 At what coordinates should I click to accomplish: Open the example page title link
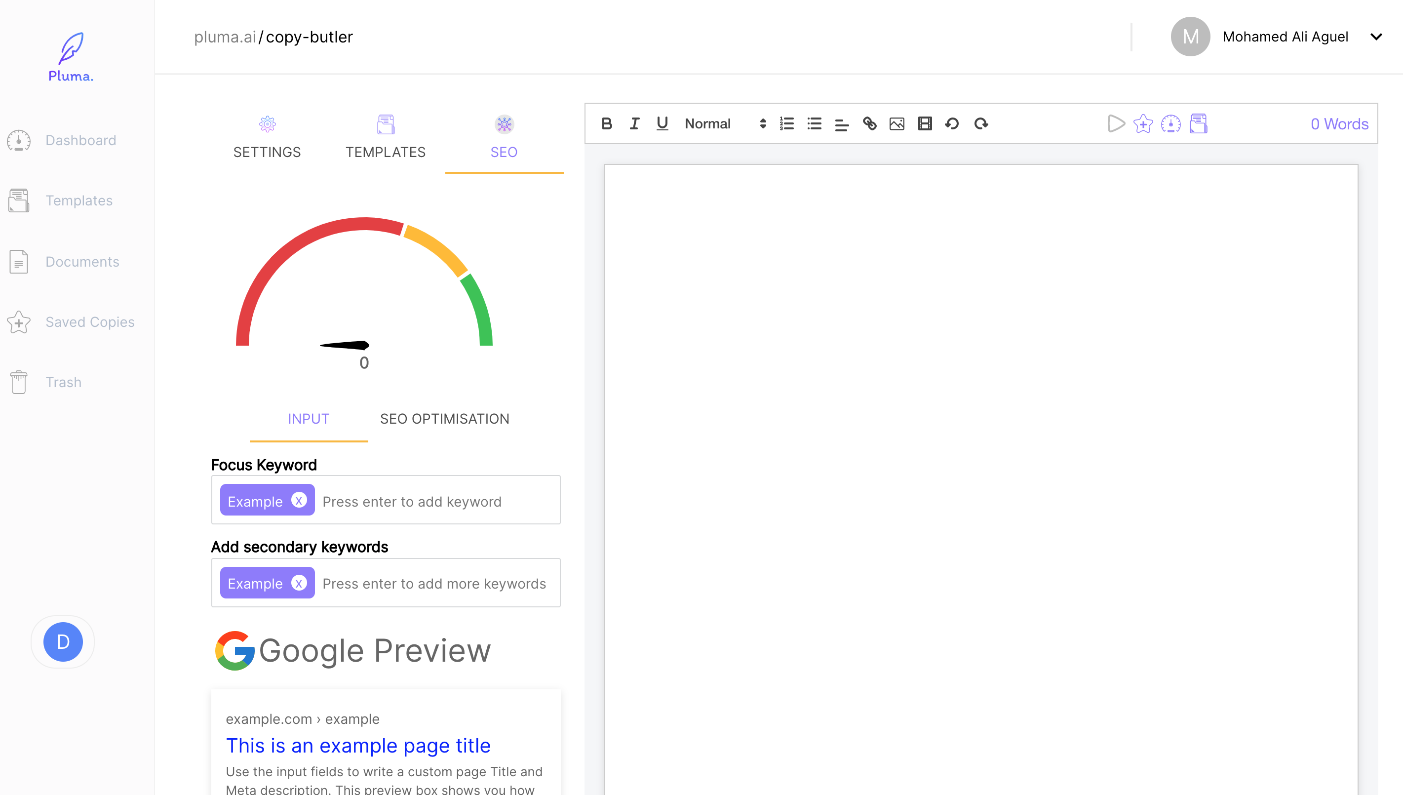pos(358,745)
